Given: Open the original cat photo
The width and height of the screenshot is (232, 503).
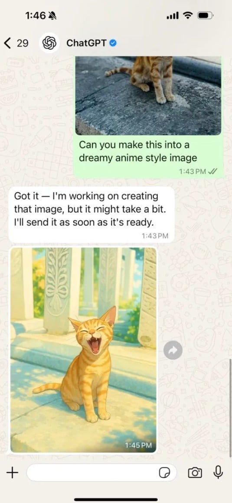Looking at the screenshot, I should (148, 96).
